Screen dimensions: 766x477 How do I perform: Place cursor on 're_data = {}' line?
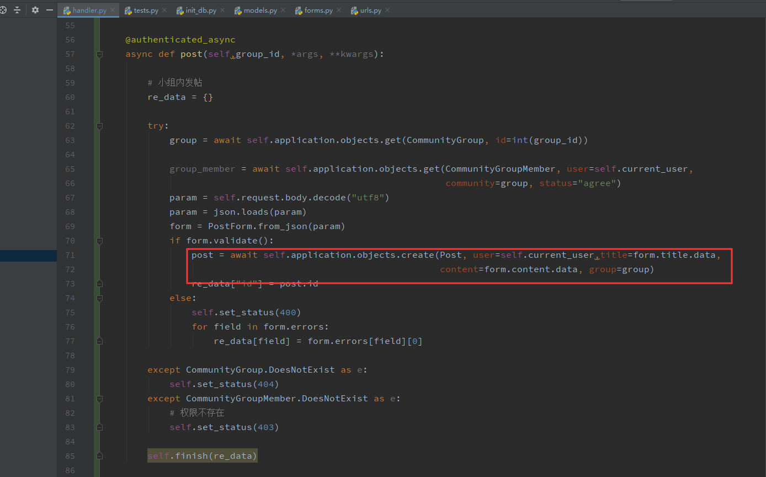[x=180, y=97]
